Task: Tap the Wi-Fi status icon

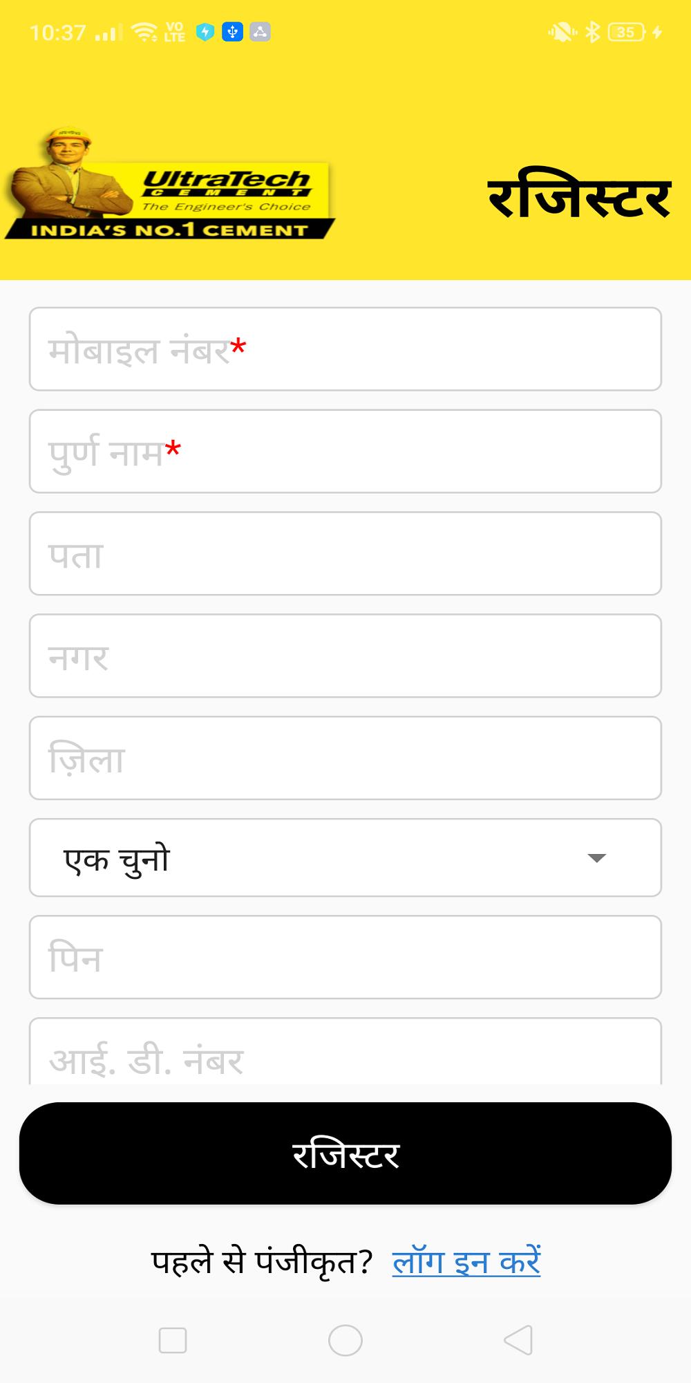Action: click(144, 32)
